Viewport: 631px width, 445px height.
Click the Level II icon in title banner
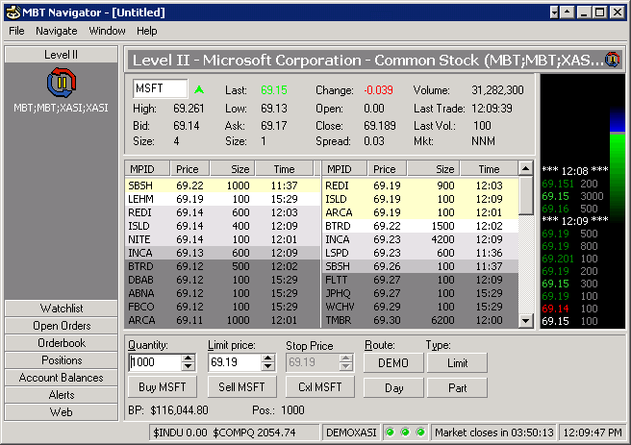[612, 60]
